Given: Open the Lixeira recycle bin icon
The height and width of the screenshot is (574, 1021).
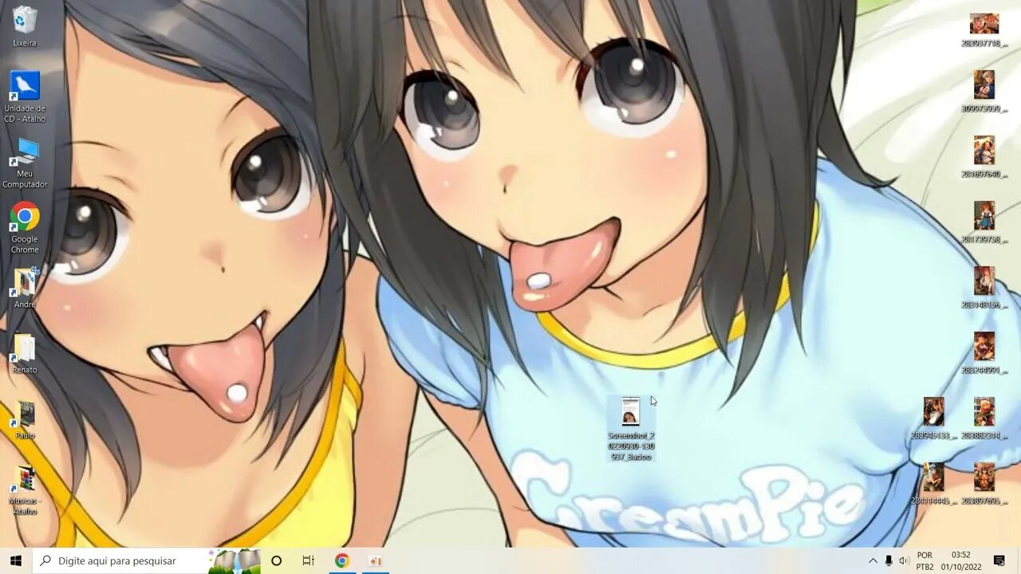Looking at the screenshot, I should click(25, 26).
